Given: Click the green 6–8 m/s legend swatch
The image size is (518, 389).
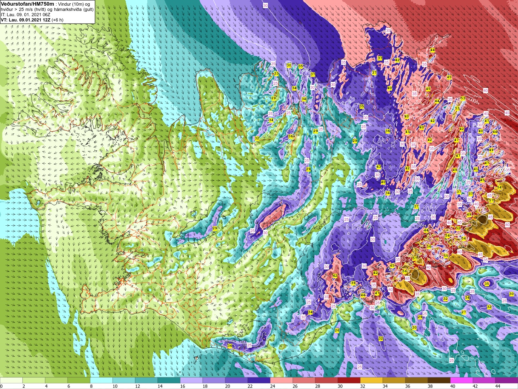Looking at the screenshot, I should 79,380.
